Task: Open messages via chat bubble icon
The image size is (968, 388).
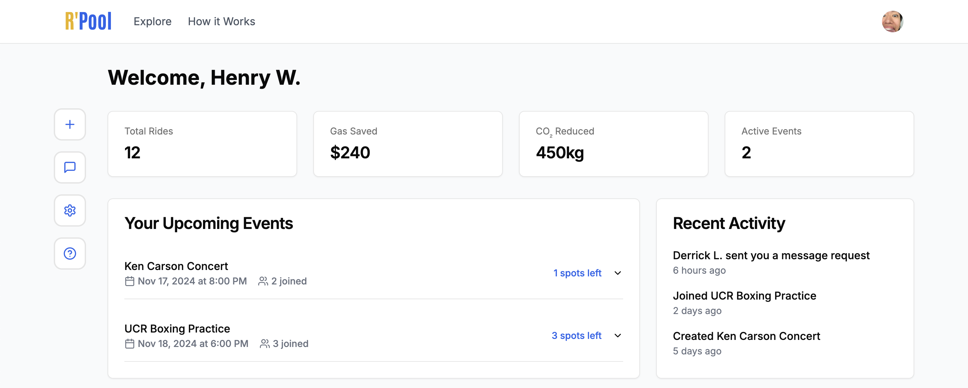Action: pos(70,167)
